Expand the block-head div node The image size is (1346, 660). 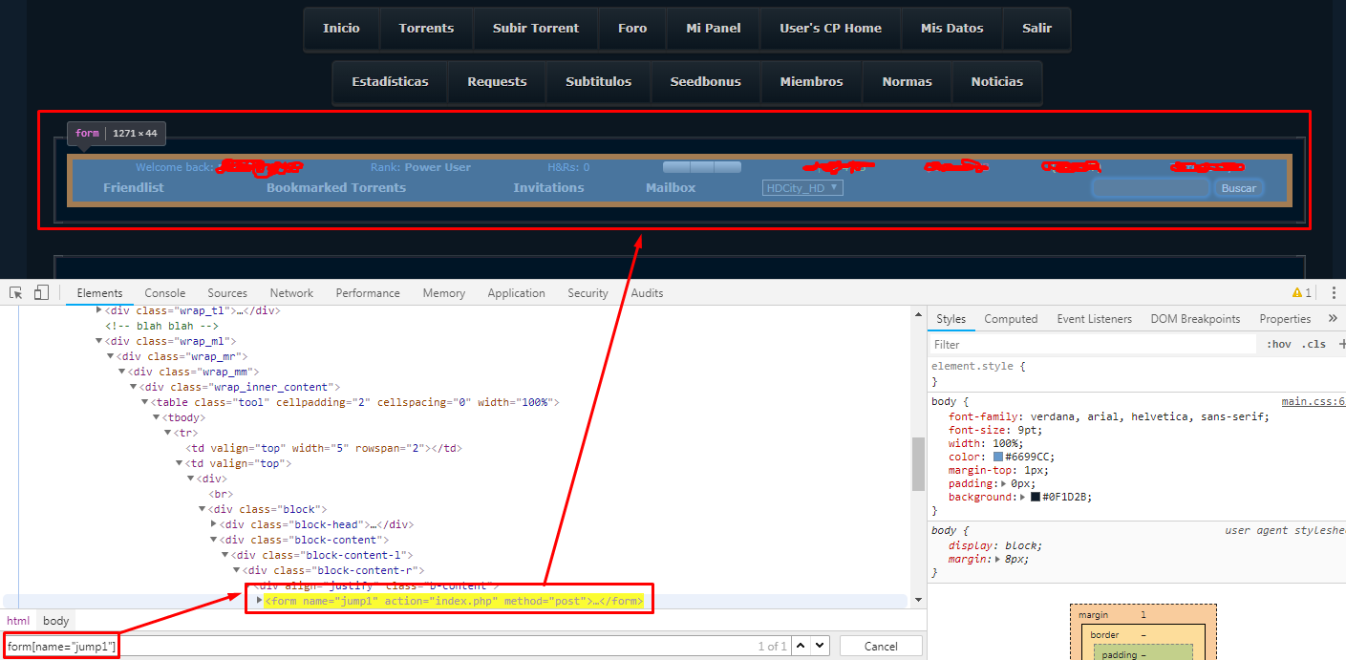[x=214, y=524]
